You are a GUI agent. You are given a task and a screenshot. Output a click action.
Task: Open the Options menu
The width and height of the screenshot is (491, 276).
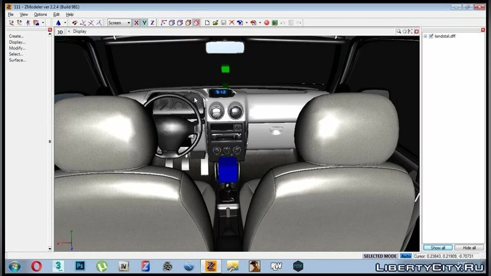(x=41, y=14)
